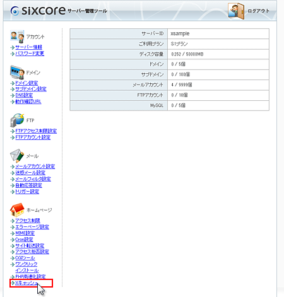The width and height of the screenshot is (284, 297).
Task: Open FTPアカウント設定
Action: click(x=33, y=137)
